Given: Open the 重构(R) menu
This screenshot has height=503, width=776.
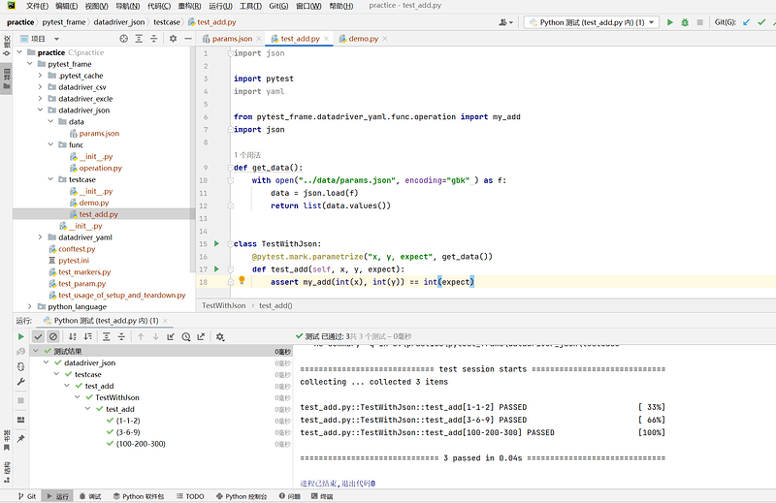Looking at the screenshot, I should pos(189,6).
